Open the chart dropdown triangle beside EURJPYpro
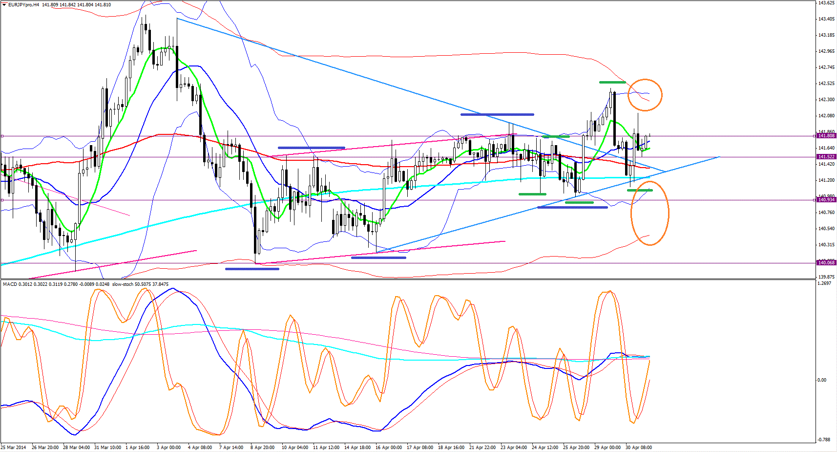Image resolution: width=837 pixels, height=452 pixels. 4,5
